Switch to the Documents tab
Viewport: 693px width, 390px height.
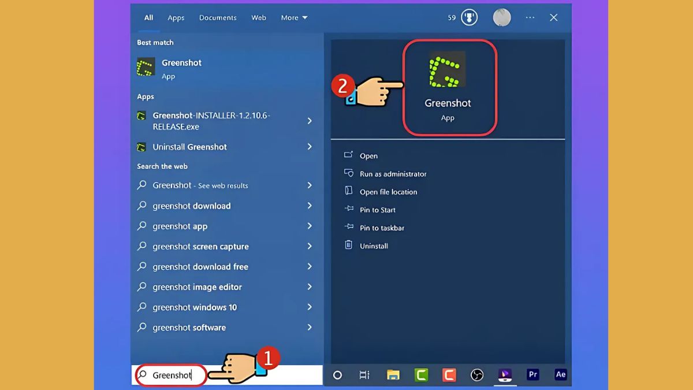click(218, 18)
